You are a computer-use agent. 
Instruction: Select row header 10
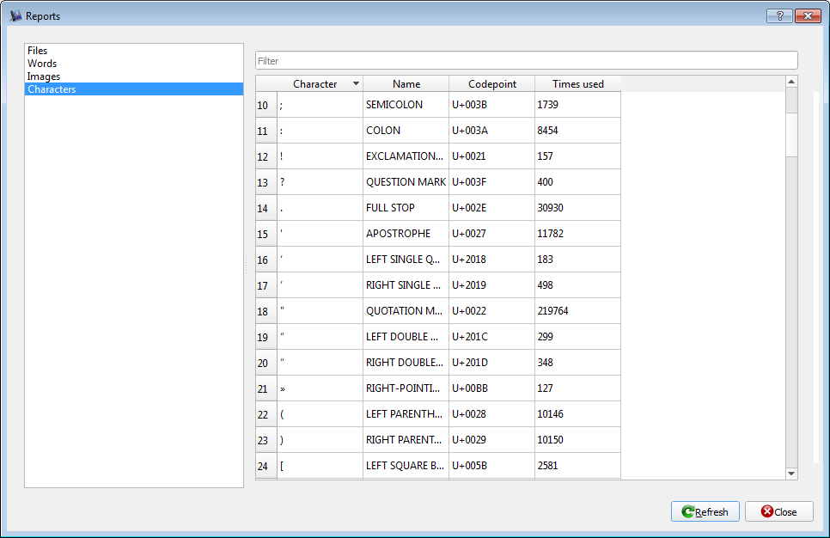coord(266,105)
